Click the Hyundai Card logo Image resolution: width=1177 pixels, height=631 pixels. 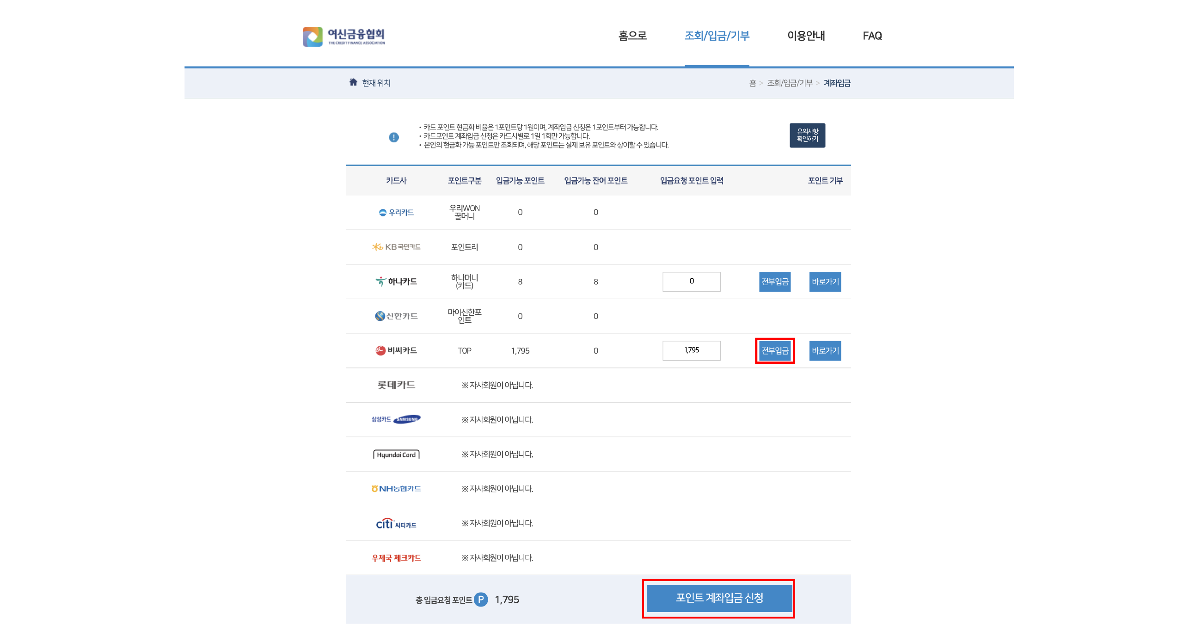396,454
